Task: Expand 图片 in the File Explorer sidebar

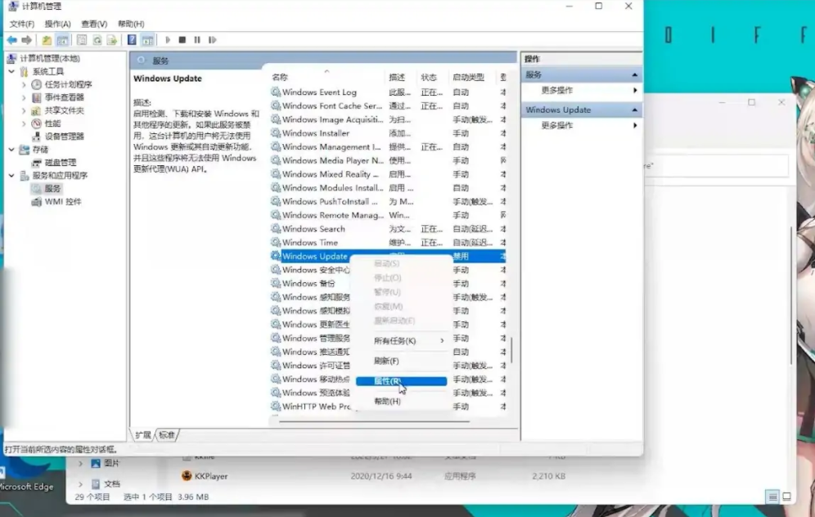Action: [80, 463]
